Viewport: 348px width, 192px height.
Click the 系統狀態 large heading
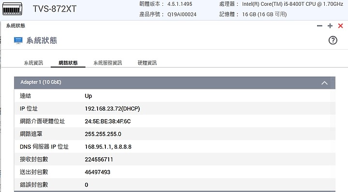click(x=42, y=41)
